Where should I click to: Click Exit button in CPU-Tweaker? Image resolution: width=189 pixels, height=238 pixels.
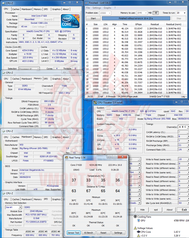tap(183, 210)
